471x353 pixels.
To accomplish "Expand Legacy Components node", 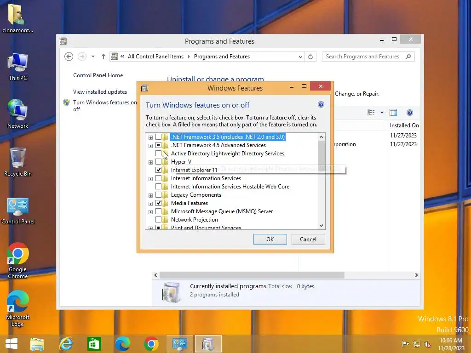I will pyautogui.click(x=150, y=195).
